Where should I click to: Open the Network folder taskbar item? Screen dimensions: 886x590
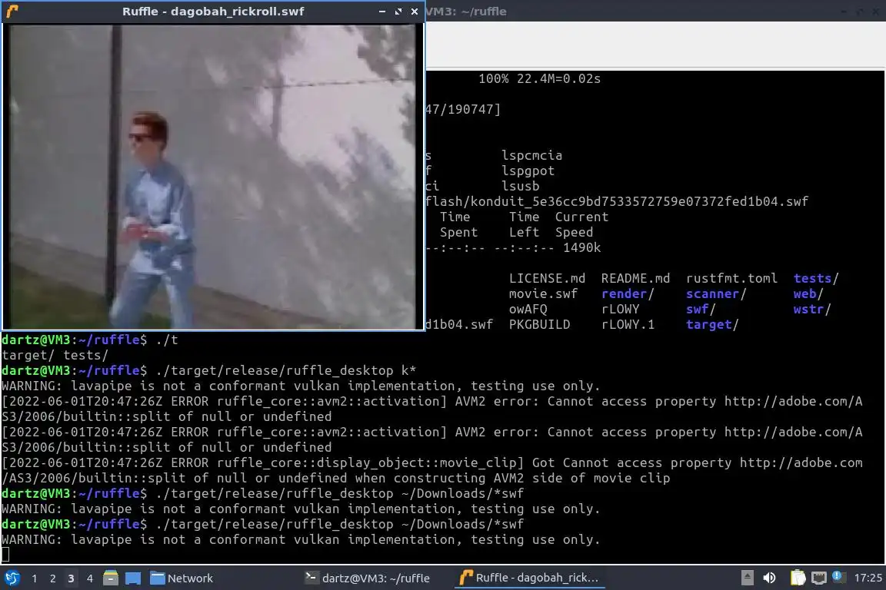click(x=182, y=578)
